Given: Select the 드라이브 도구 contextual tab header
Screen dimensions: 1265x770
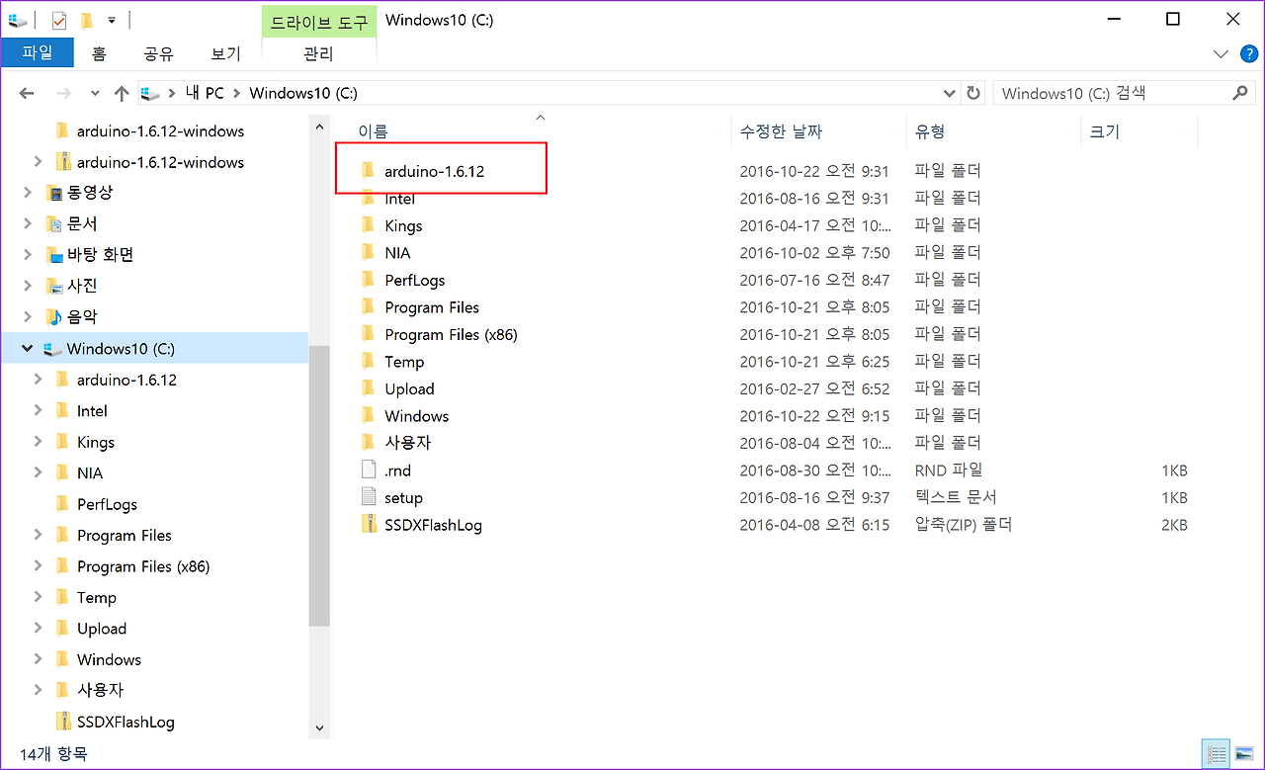Looking at the screenshot, I should point(318,20).
